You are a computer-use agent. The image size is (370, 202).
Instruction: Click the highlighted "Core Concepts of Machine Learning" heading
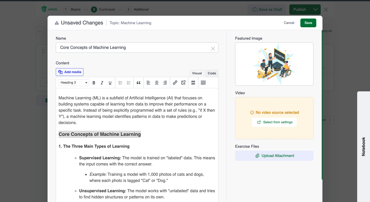click(x=100, y=134)
